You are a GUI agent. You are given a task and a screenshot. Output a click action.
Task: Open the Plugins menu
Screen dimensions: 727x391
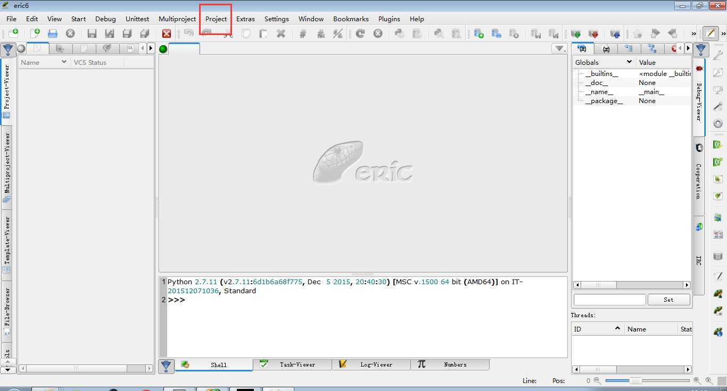tap(389, 19)
